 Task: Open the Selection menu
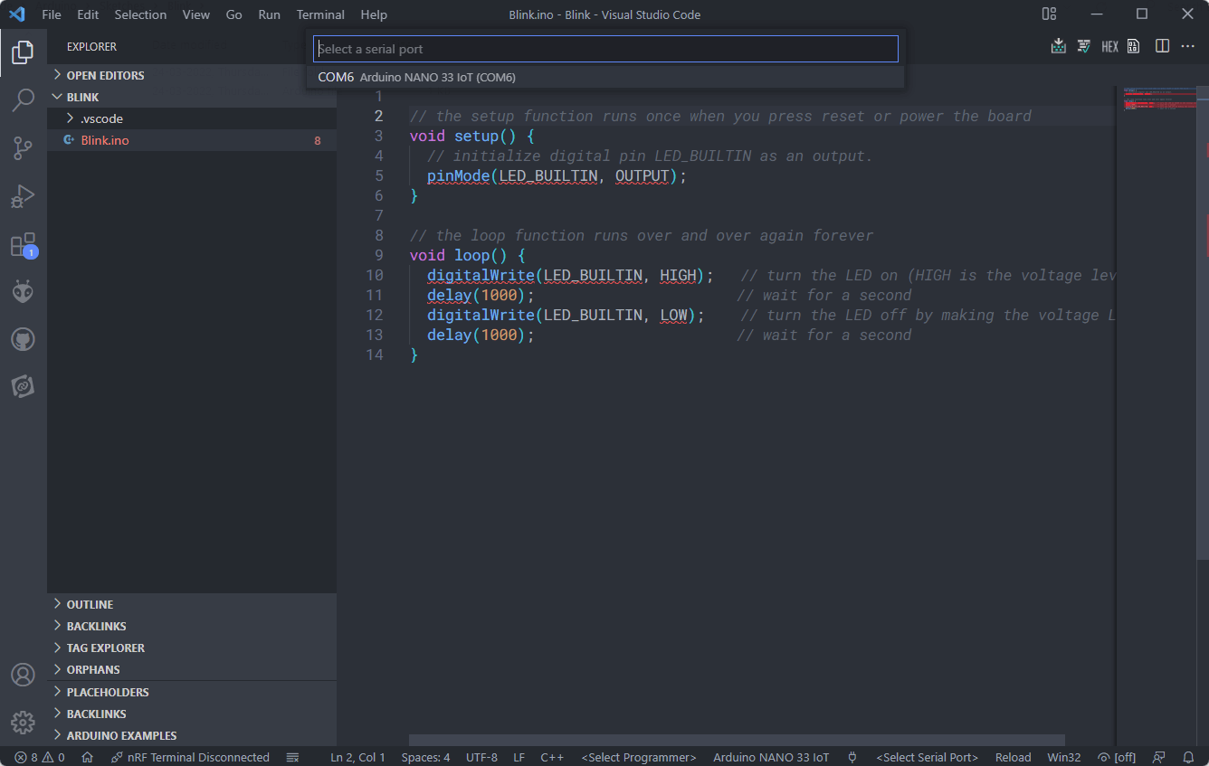pos(140,14)
